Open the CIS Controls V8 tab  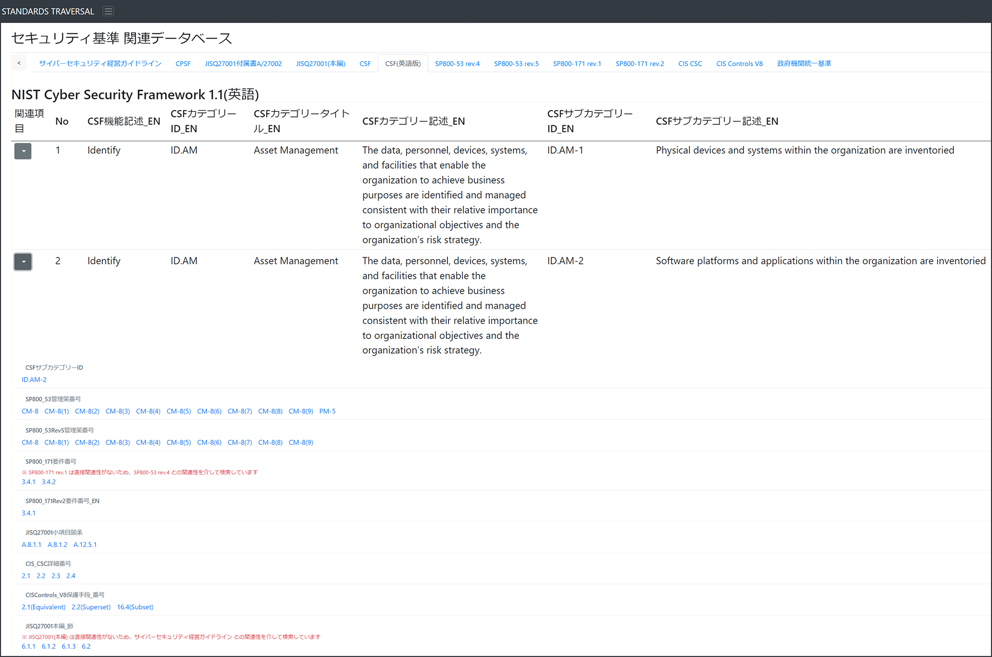click(739, 63)
